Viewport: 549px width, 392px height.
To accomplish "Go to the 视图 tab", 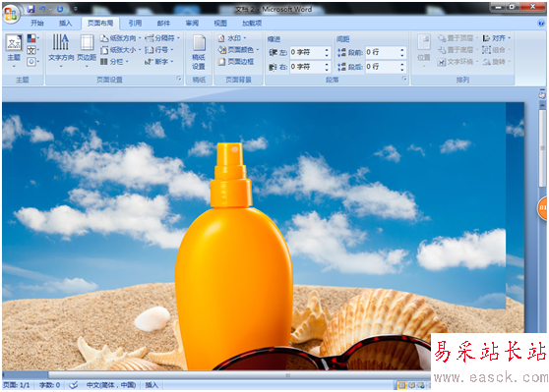I will (x=220, y=24).
